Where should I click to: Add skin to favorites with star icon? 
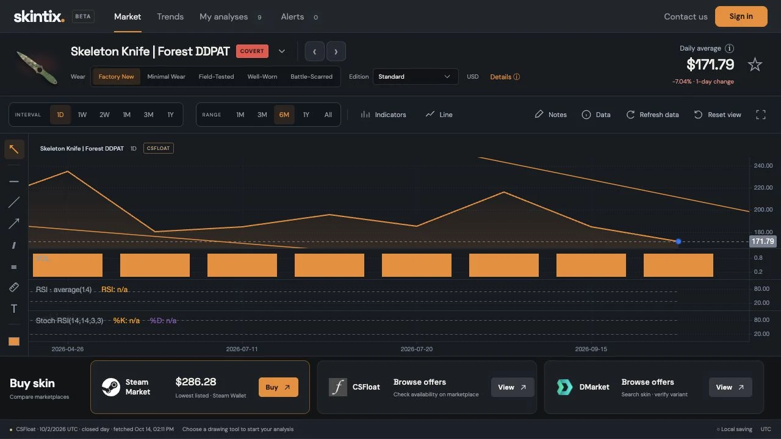point(755,65)
